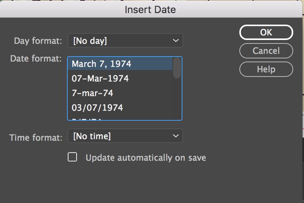
Task: Click the "Time format:" label
Action: pos(36,137)
